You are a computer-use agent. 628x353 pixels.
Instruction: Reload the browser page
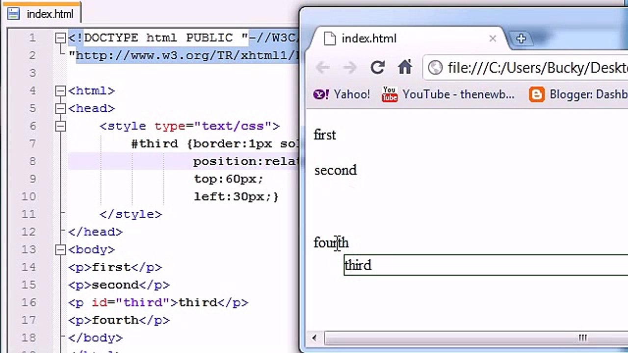coord(377,68)
